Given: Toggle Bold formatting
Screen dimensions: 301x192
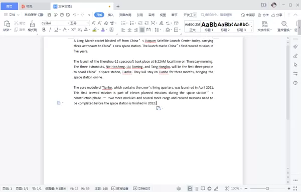Looking at the screenshot, I should [x=44, y=30].
